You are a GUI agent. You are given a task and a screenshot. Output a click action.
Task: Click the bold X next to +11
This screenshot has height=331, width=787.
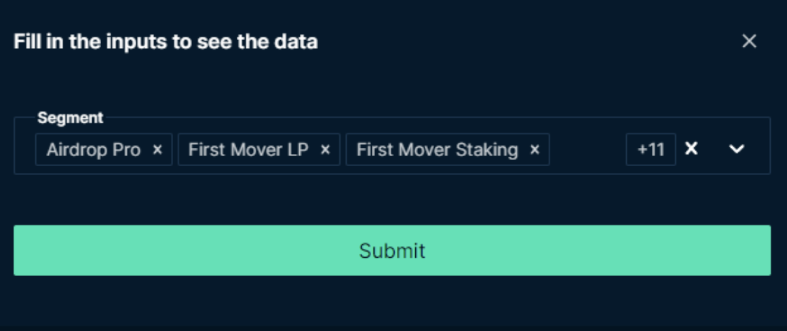click(691, 149)
